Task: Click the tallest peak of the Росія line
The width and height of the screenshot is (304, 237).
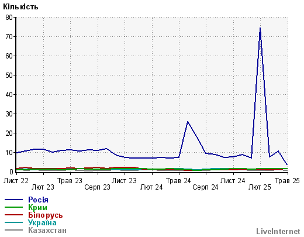Action: click(x=260, y=29)
